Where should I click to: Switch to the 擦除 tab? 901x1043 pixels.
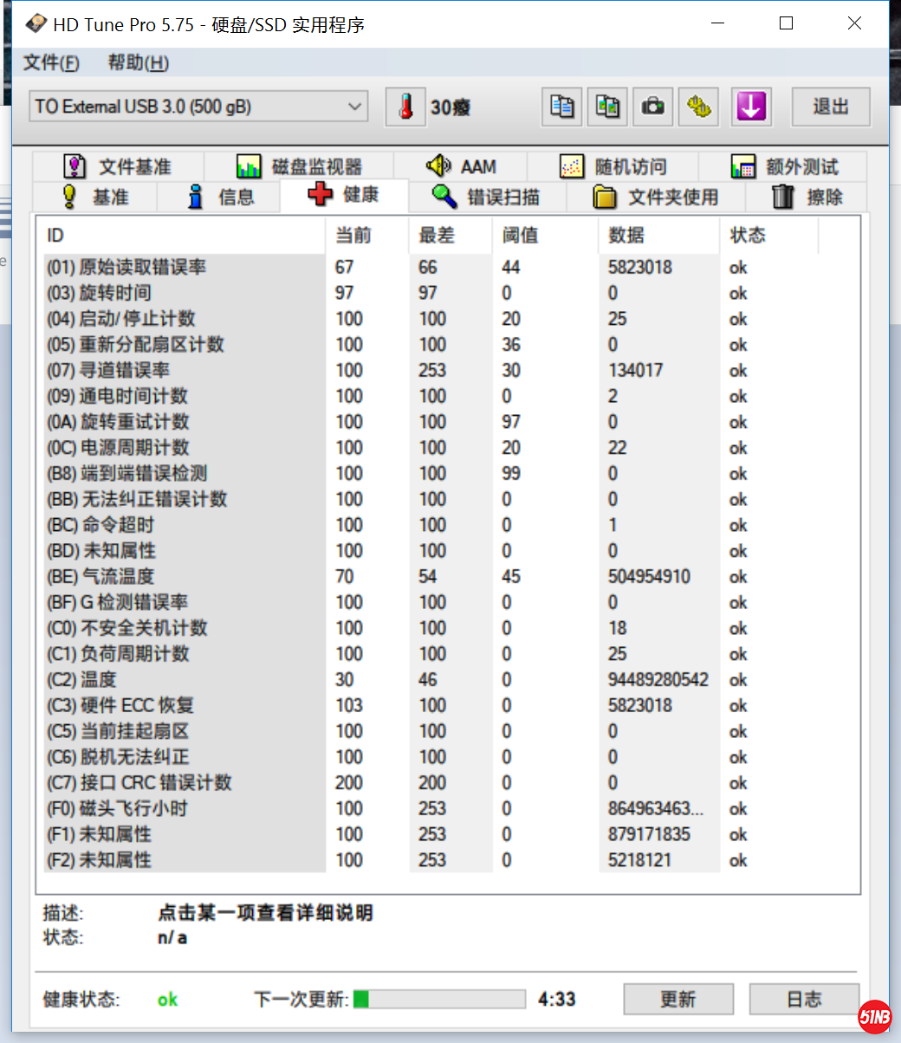point(807,198)
